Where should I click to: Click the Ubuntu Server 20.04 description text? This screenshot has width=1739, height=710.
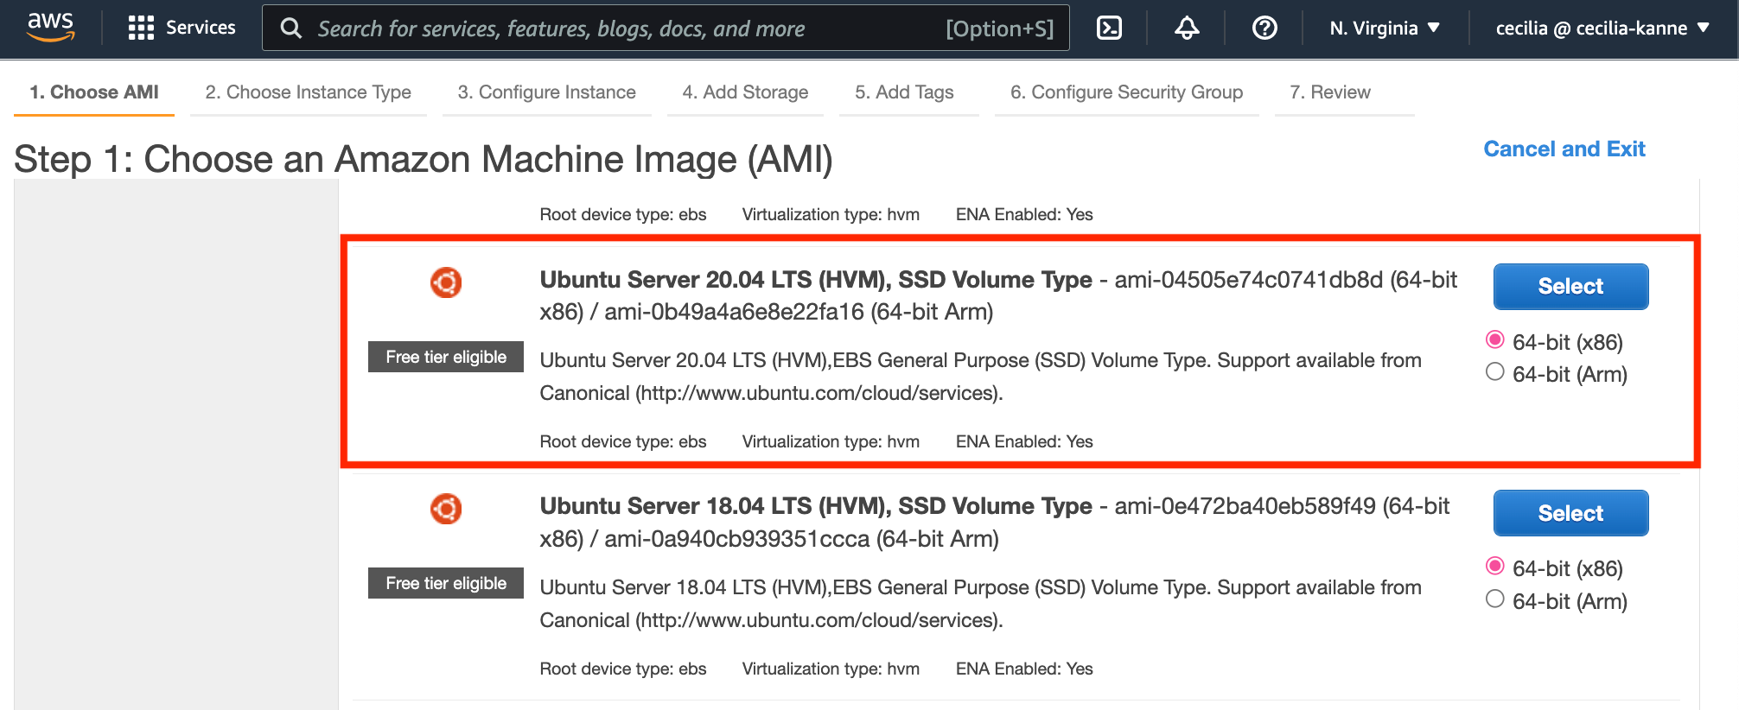tap(981, 377)
